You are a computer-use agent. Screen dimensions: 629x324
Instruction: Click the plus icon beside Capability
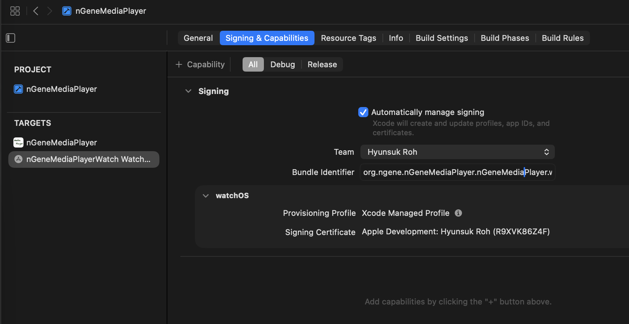click(x=179, y=64)
